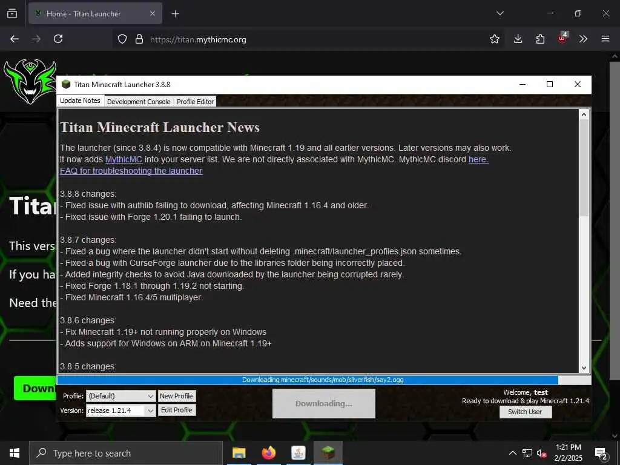Open File Explorer from taskbar
620x465 pixels.
pos(239,453)
